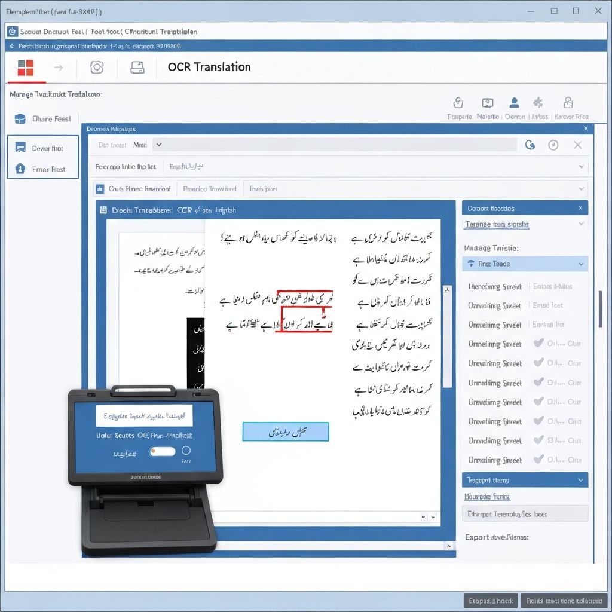The width and height of the screenshot is (612, 612).
Task: Select the location pin icon above the document panel
Action: click(x=458, y=103)
